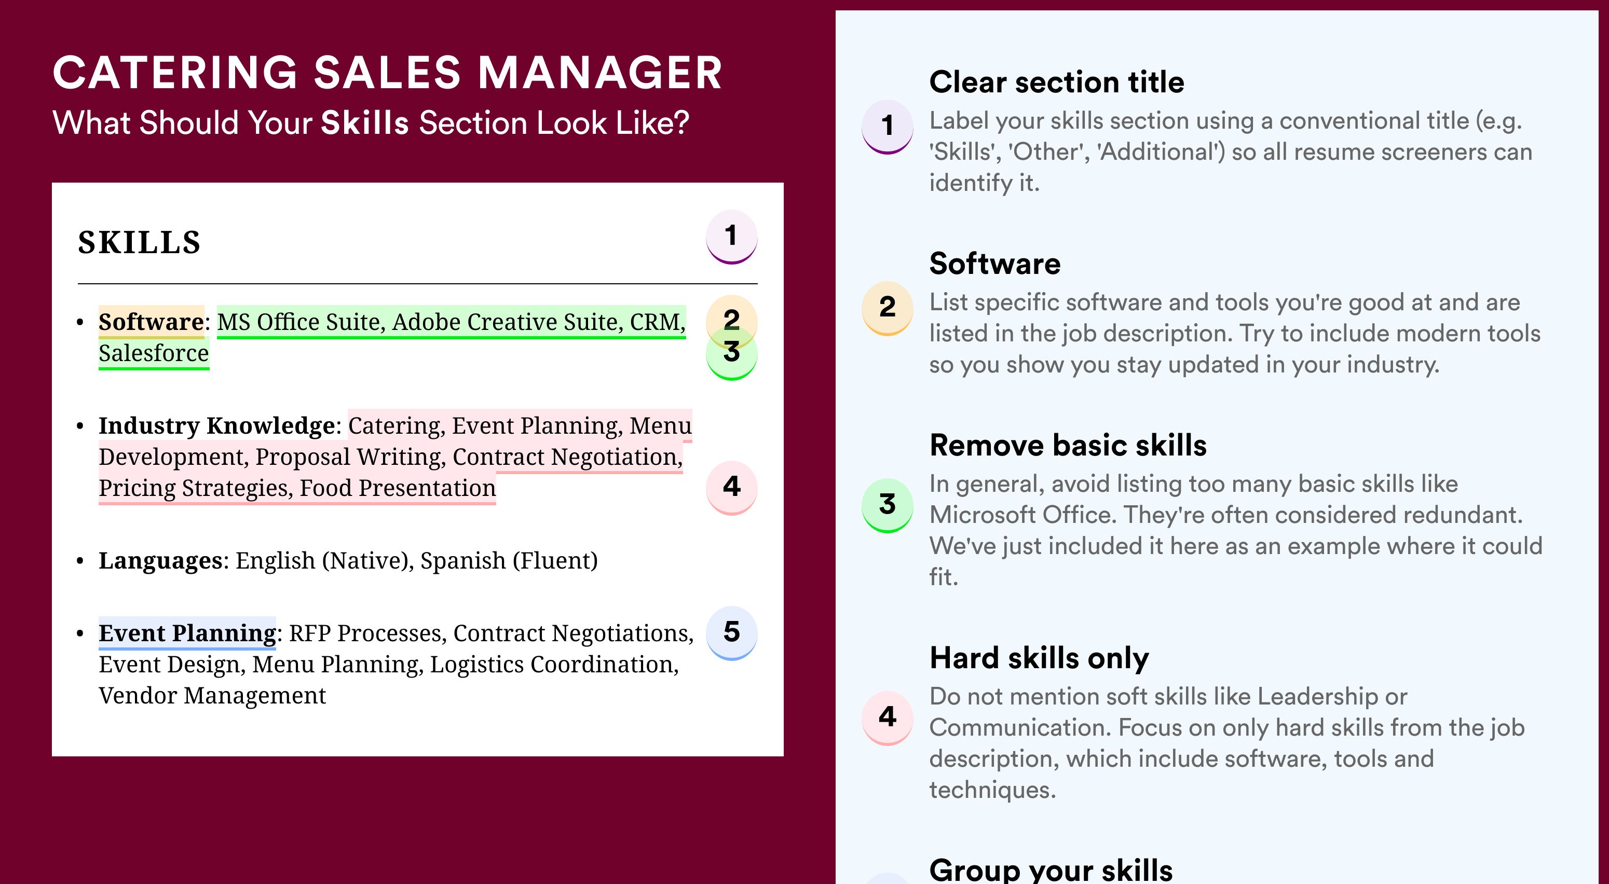Click green badge 3 beside Remove basic skills

pyautogui.click(x=888, y=505)
